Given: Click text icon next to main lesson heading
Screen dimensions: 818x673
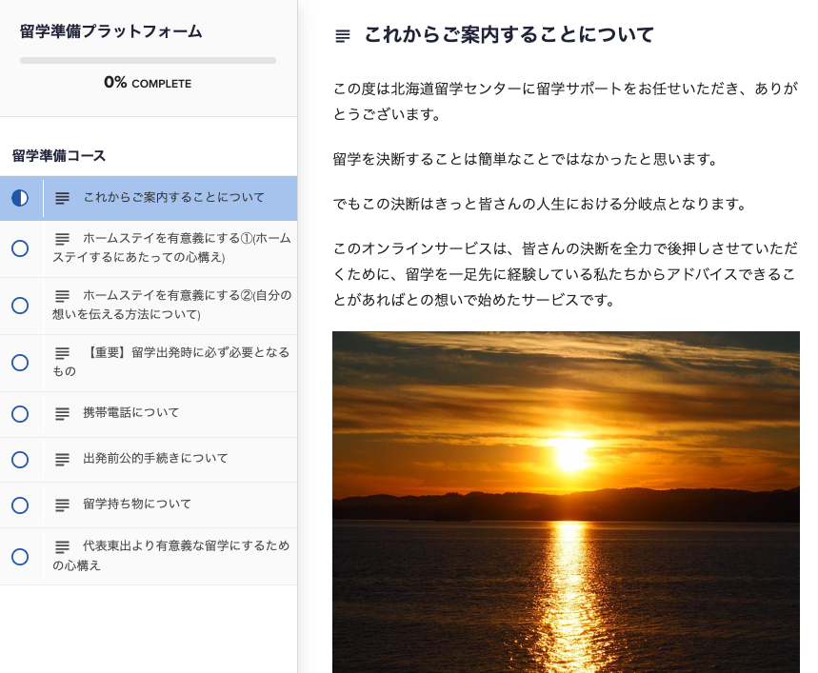Looking at the screenshot, I should [x=343, y=36].
